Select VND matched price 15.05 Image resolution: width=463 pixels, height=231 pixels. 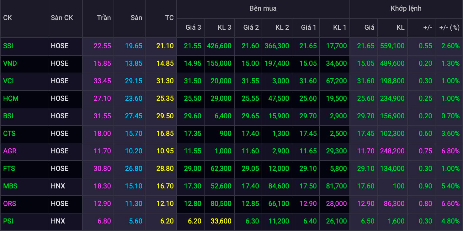click(x=366, y=64)
